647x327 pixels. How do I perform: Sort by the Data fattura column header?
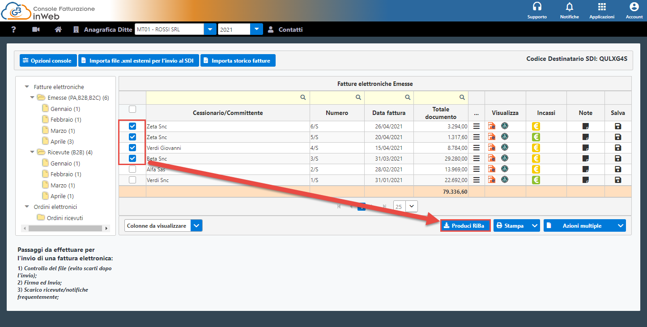coord(389,113)
